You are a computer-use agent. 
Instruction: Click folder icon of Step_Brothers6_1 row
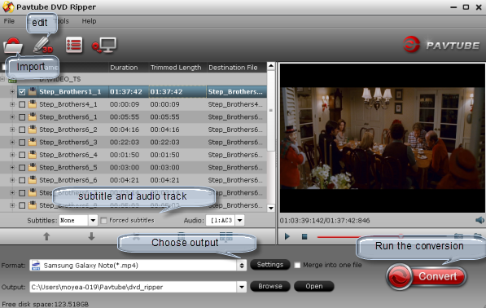[x=33, y=117]
